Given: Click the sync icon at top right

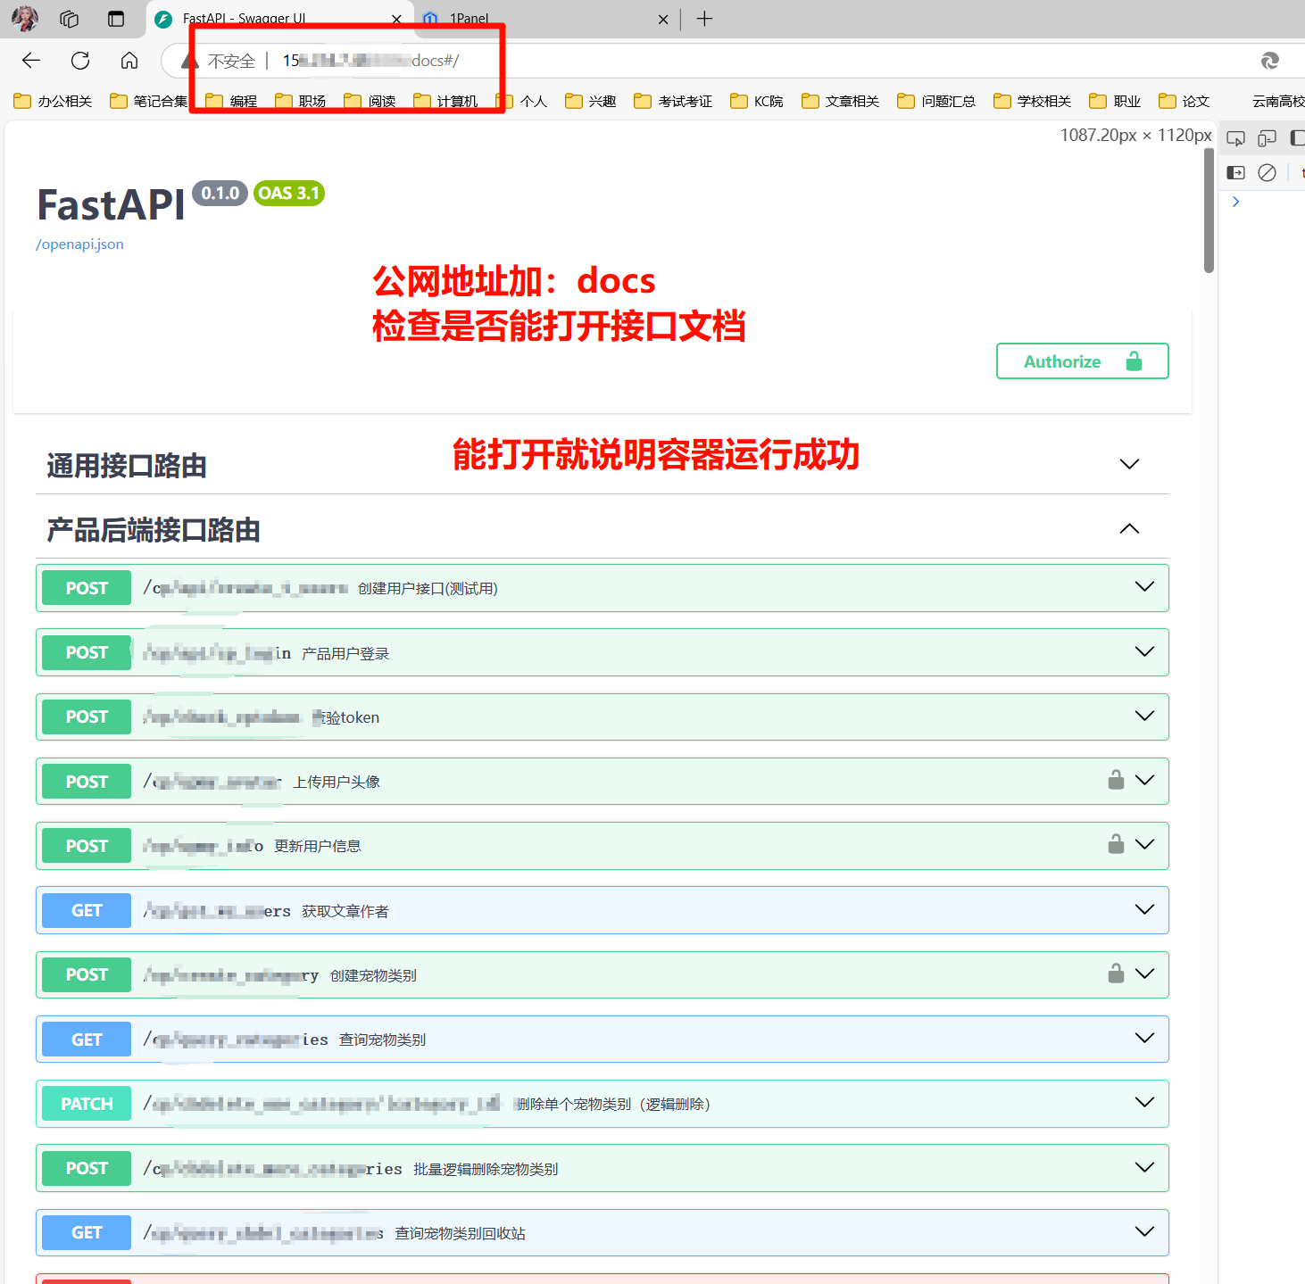Looking at the screenshot, I should coord(1269,60).
